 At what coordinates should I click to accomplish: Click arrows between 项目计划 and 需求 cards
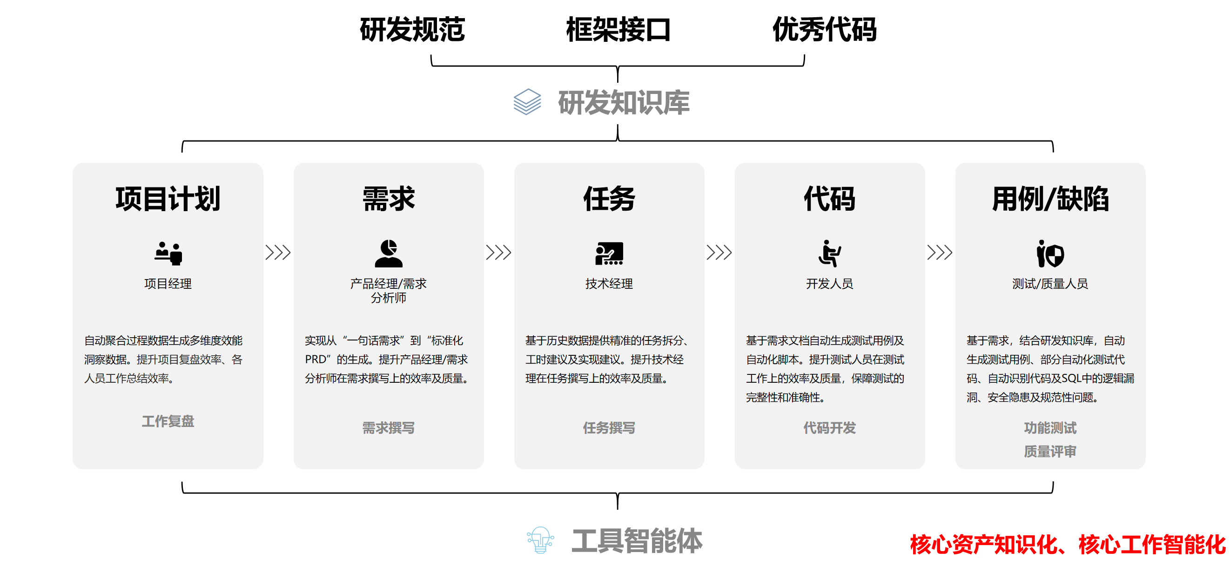tap(278, 252)
